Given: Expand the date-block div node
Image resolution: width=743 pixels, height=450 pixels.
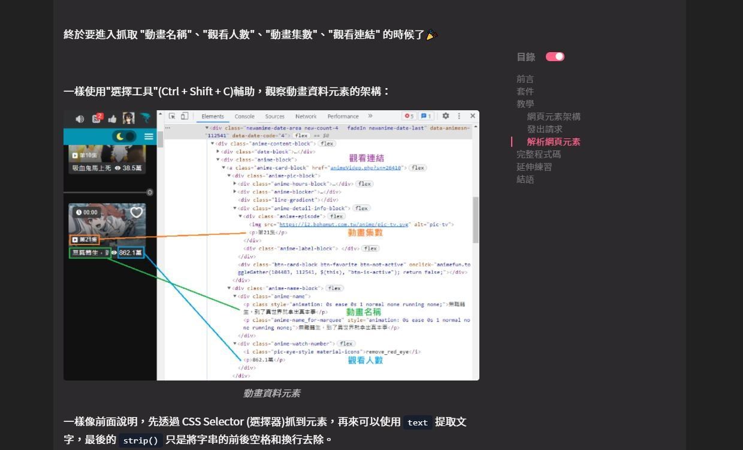Looking at the screenshot, I should [x=219, y=152].
